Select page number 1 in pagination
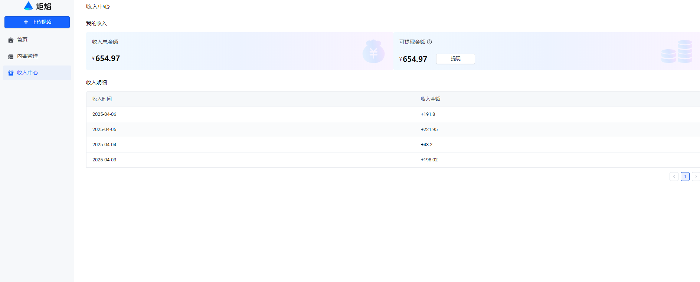 pos(685,177)
